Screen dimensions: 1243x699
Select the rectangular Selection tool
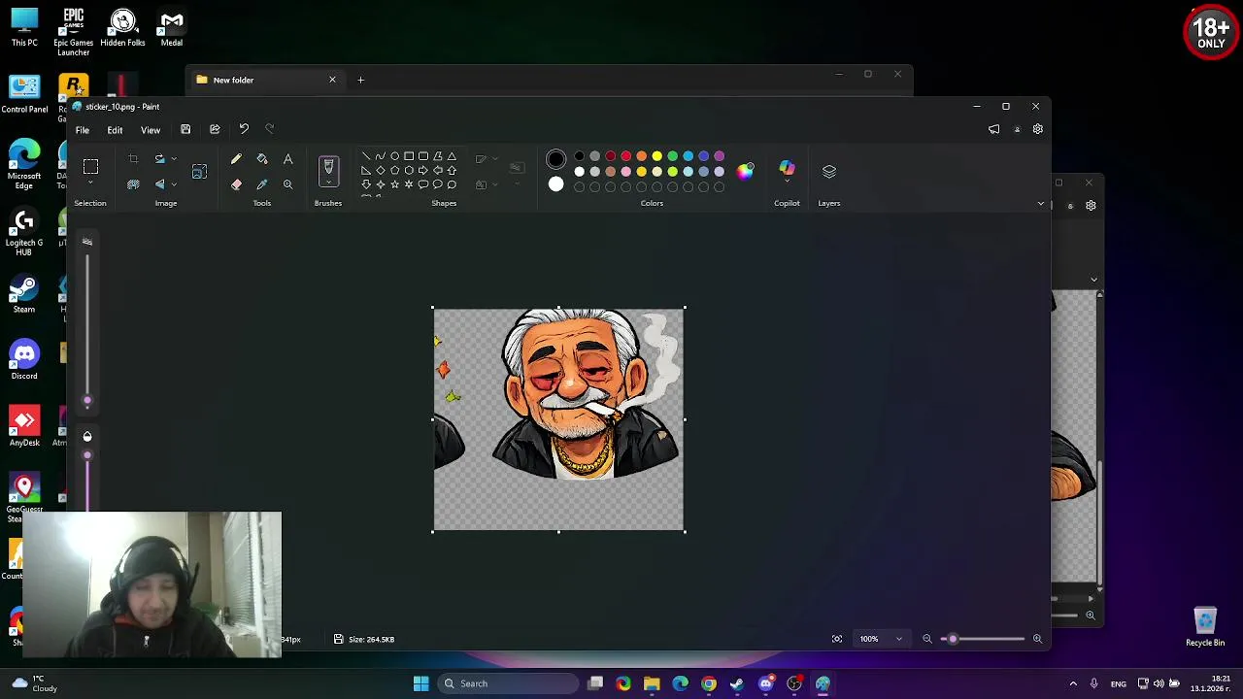[x=90, y=167]
